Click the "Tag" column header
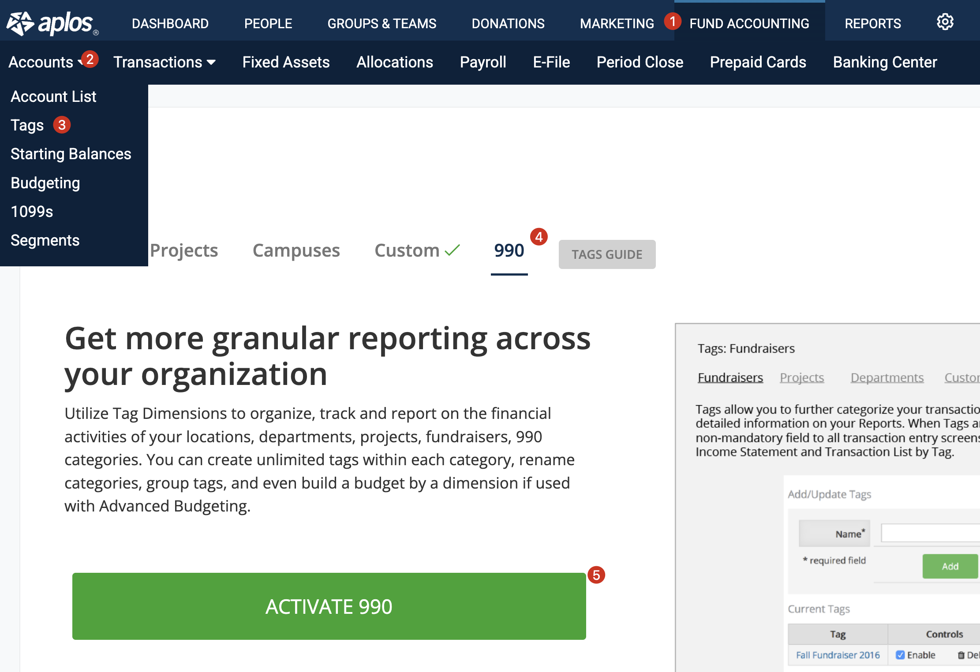980x672 pixels. (x=838, y=634)
